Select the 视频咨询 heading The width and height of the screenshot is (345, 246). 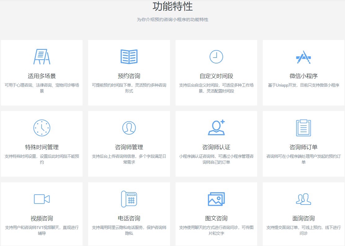coord(42,218)
